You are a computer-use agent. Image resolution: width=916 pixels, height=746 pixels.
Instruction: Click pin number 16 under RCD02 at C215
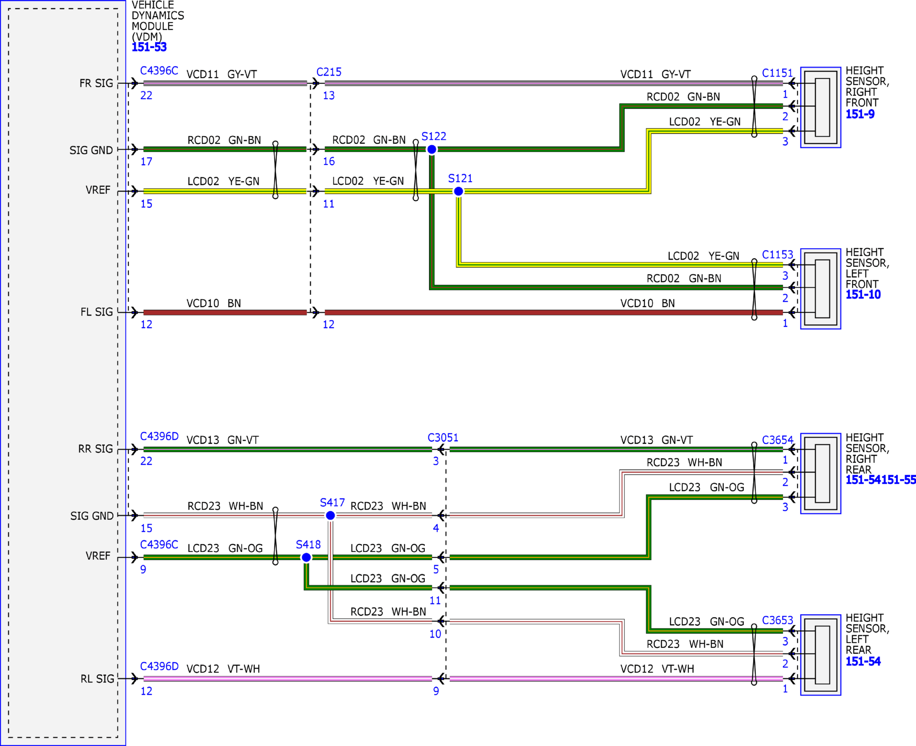coord(329,162)
